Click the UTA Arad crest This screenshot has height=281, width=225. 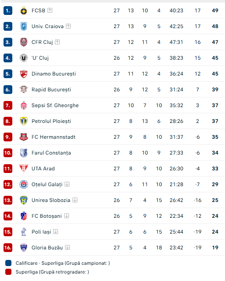click(x=23, y=169)
